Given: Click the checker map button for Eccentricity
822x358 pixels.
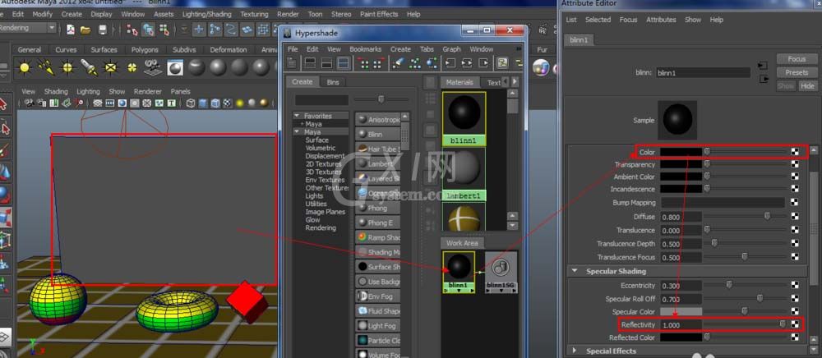Looking at the screenshot, I should (795, 285).
